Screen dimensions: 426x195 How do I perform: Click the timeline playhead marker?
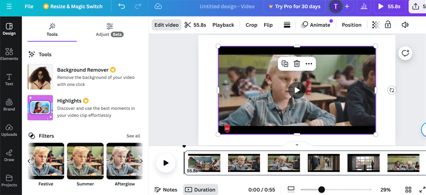point(184,146)
